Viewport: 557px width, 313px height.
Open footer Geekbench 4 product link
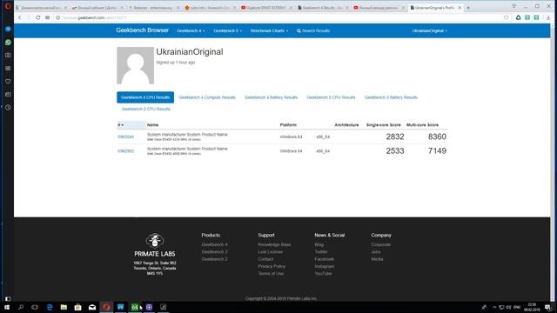click(214, 244)
